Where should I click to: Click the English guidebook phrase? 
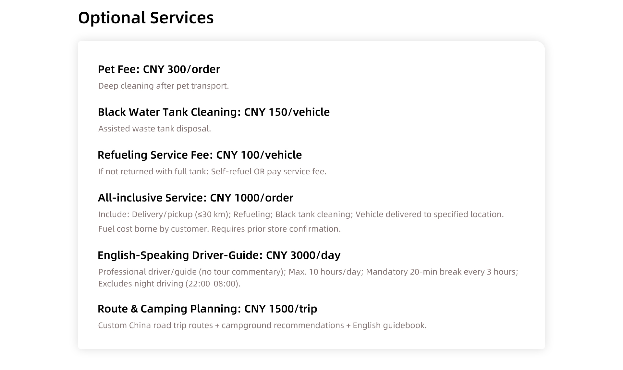pos(390,326)
